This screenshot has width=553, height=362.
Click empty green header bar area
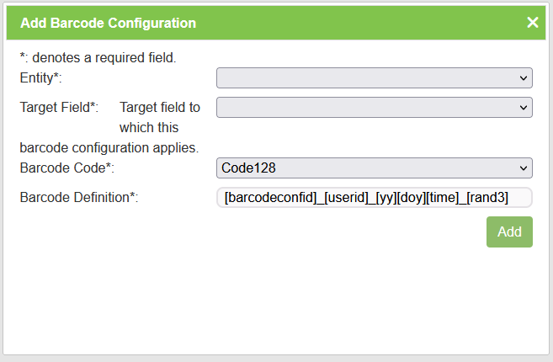362,23
